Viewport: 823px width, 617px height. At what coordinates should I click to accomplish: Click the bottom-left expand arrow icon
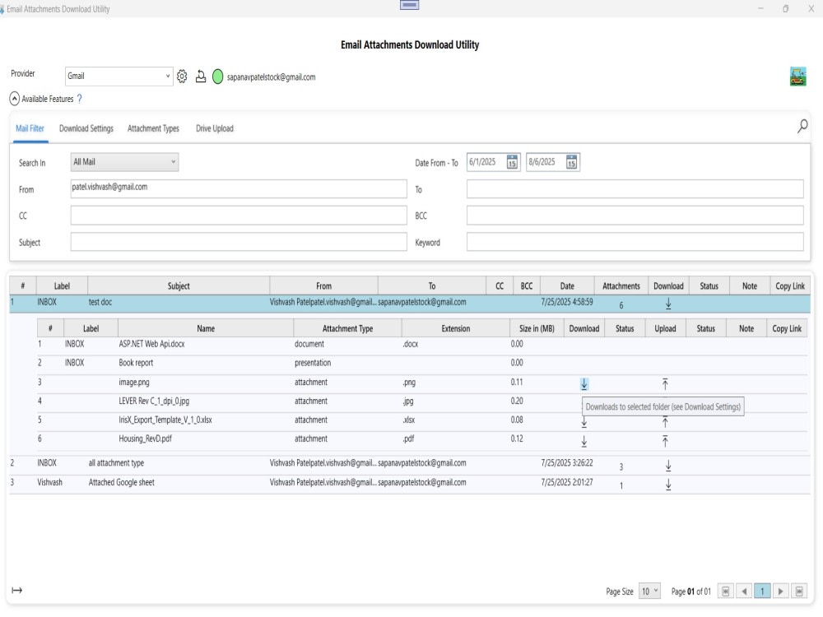pos(16,590)
